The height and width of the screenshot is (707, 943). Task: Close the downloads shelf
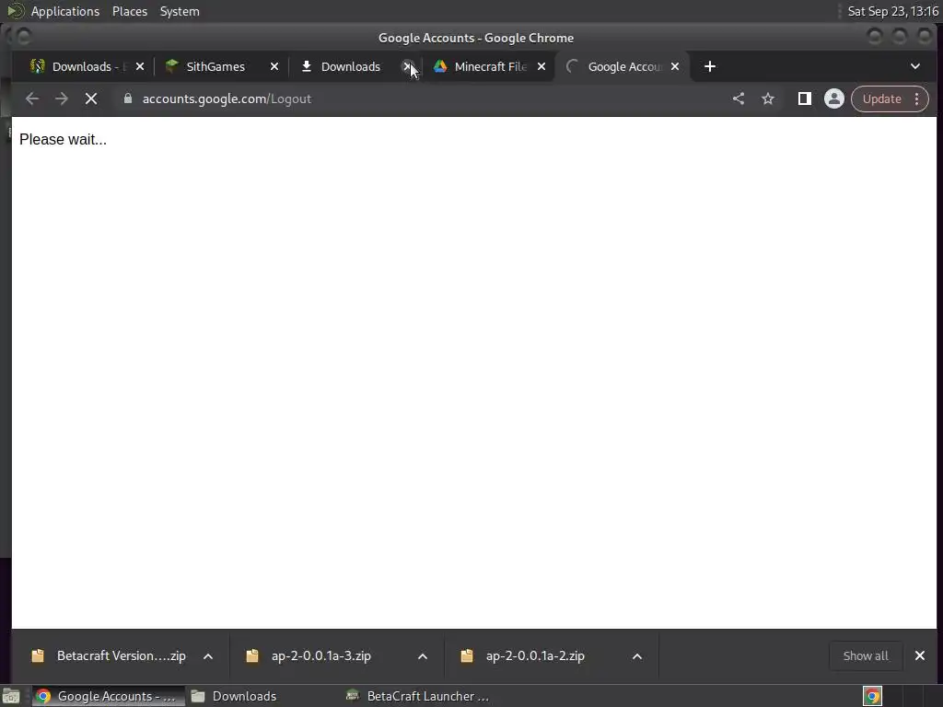(920, 655)
